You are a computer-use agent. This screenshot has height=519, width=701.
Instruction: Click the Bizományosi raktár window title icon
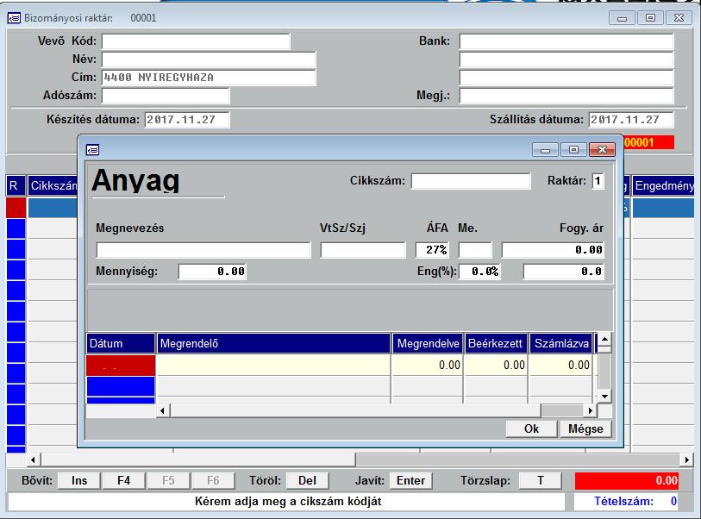(14, 18)
